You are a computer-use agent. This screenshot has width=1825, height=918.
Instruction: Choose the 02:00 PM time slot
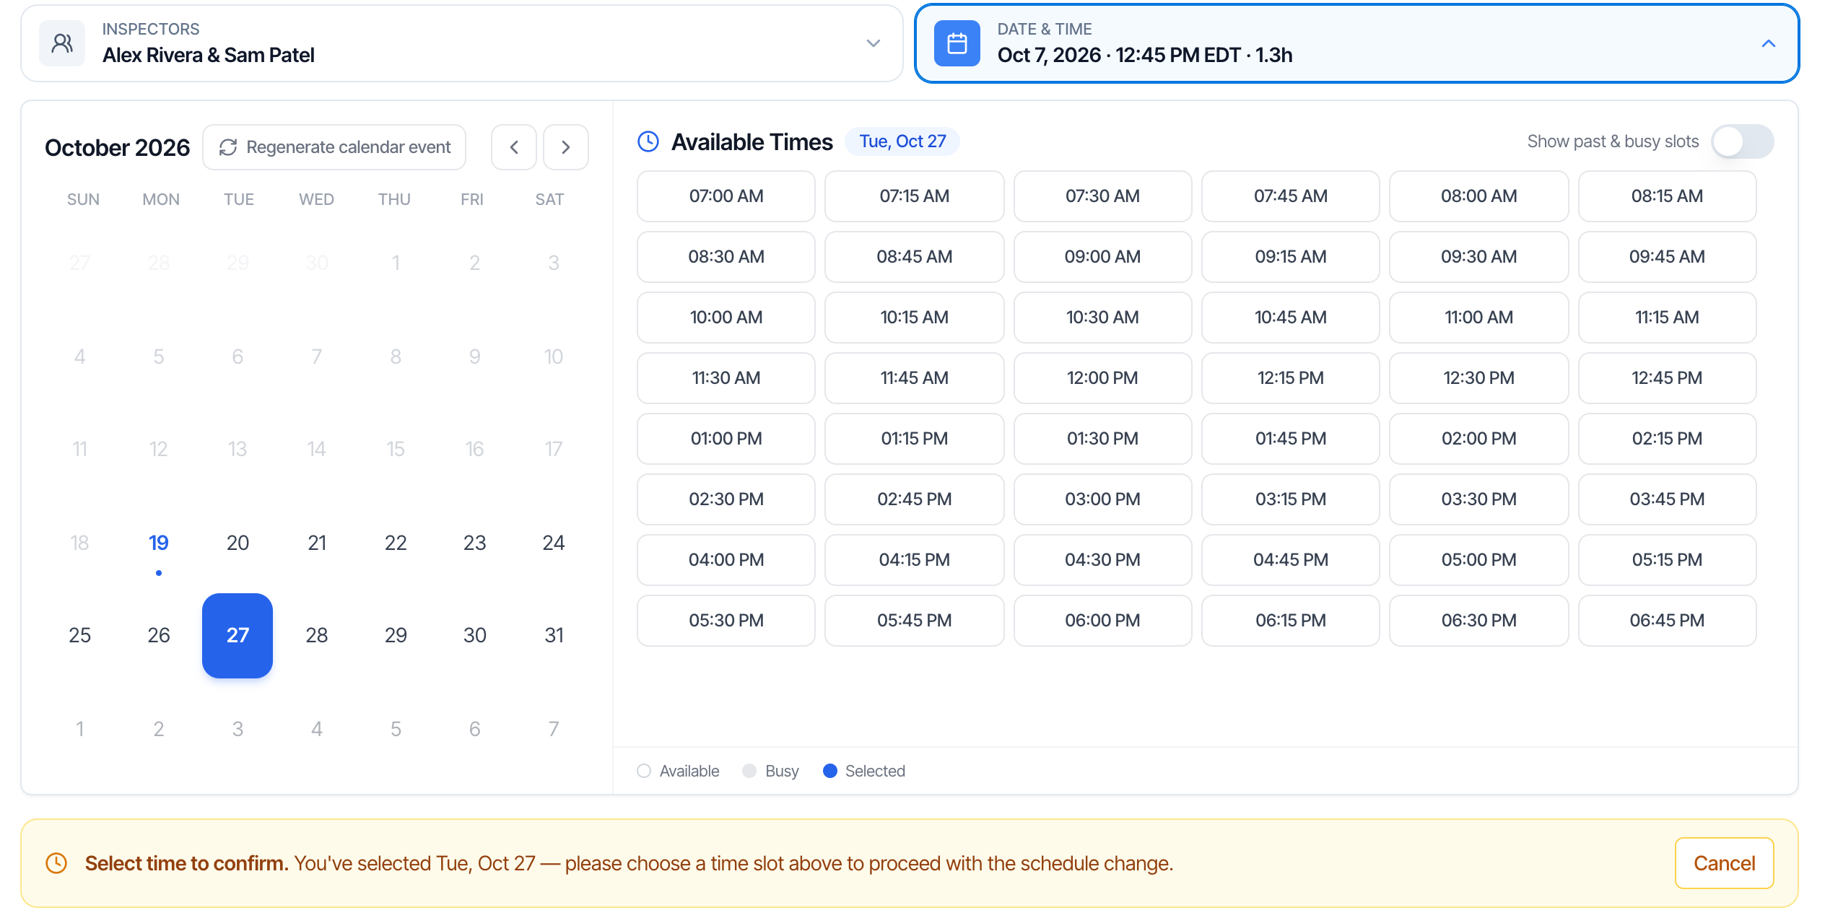tap(1478, 439)
